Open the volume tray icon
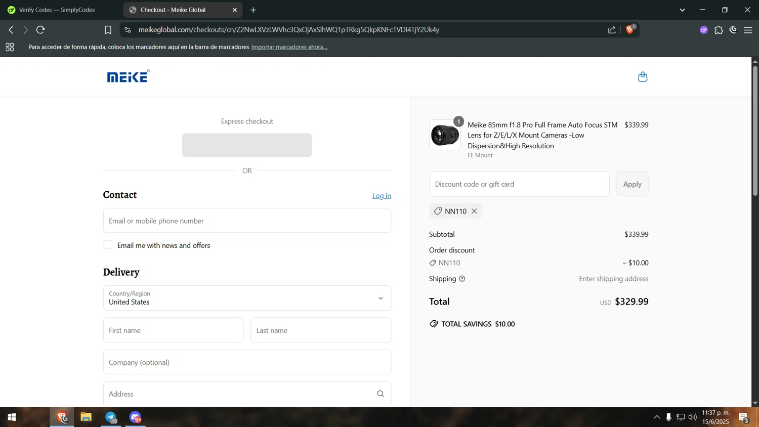Image resolution: width=759 pixels, height=427 pixels. [692, 417]
